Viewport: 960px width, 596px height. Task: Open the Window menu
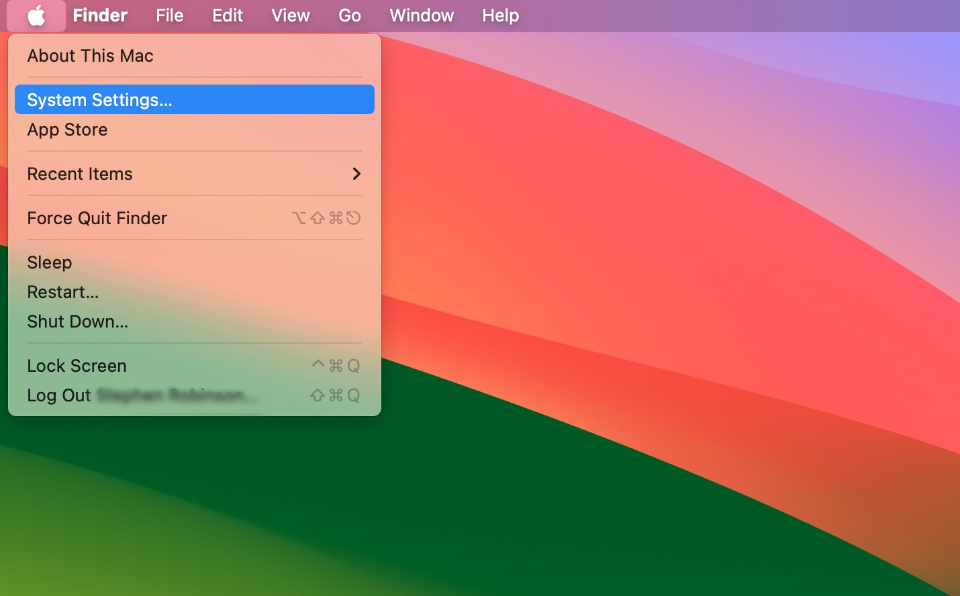(x=422, y=15)
